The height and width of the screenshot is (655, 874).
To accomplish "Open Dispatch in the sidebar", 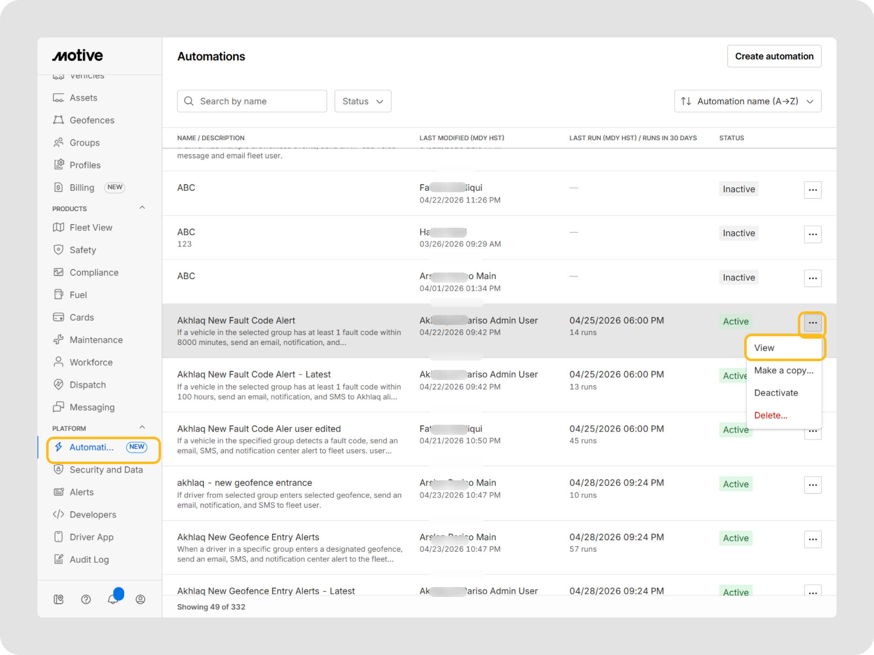I will tap(87, 385).
